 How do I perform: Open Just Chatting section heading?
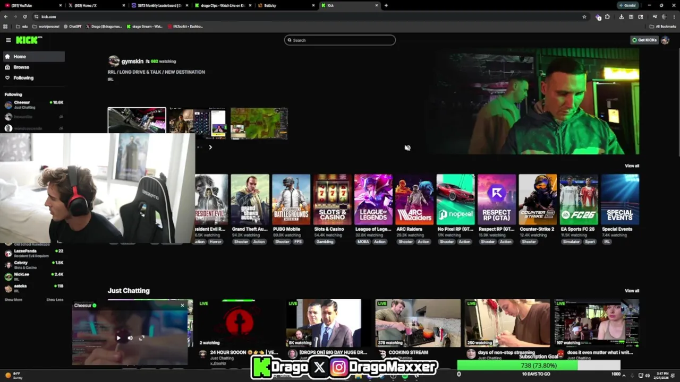click(x=129, y=291)
